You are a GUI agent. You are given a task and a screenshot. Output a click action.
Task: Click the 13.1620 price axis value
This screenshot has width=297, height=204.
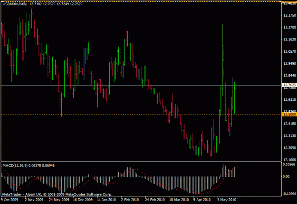[x=289, y=39]
